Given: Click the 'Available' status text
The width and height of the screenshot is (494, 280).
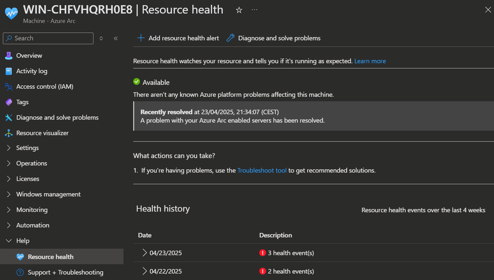Looking at the screenshot, I should pos(156,83).
